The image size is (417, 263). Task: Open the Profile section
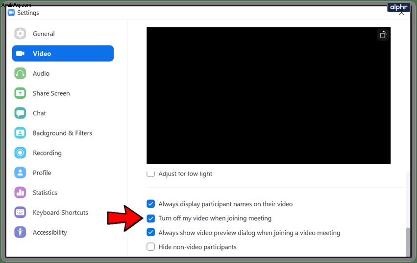tap(63, 173)
